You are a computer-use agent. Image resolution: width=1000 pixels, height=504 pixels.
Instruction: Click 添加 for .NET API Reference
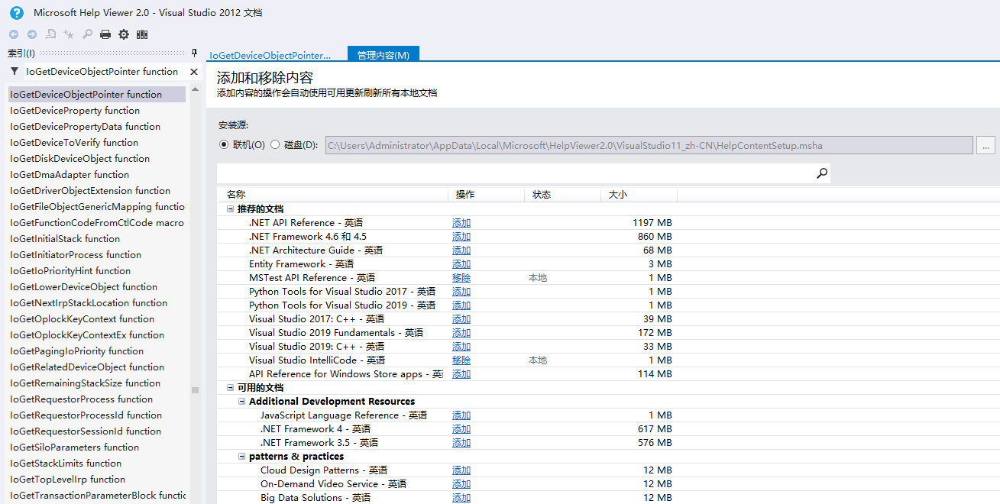click(461, 222)
